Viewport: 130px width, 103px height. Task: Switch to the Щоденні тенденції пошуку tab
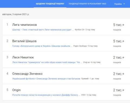pos(50,4)
